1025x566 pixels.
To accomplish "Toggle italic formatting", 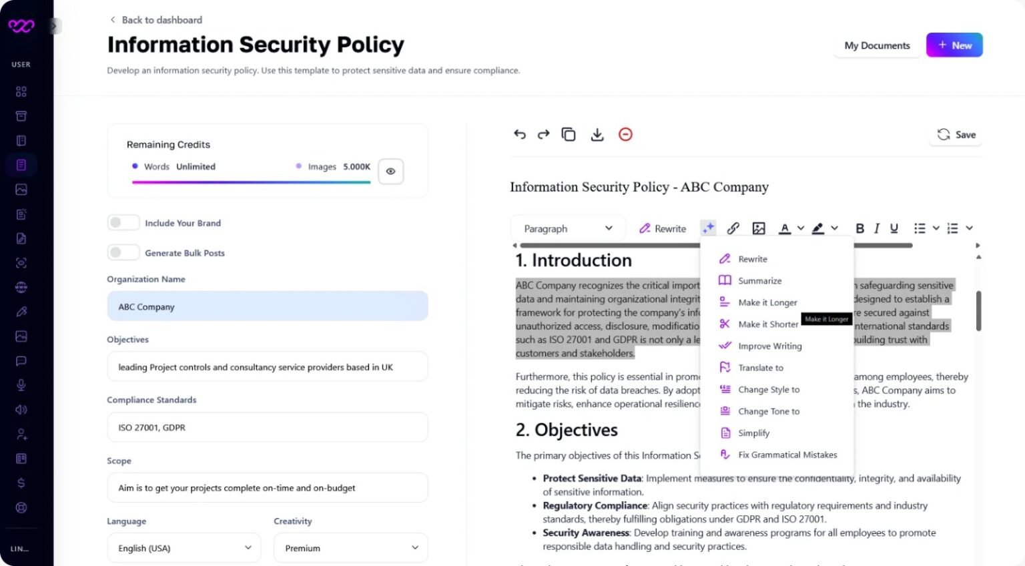I will [x=876, y=228].
